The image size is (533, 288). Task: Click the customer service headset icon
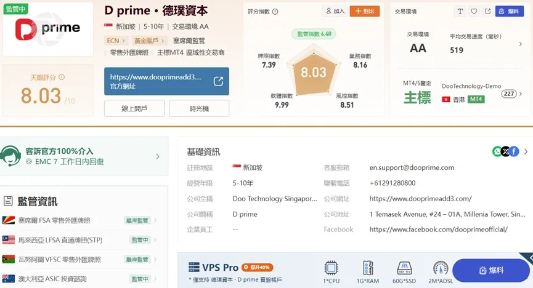tap(11, 156)
